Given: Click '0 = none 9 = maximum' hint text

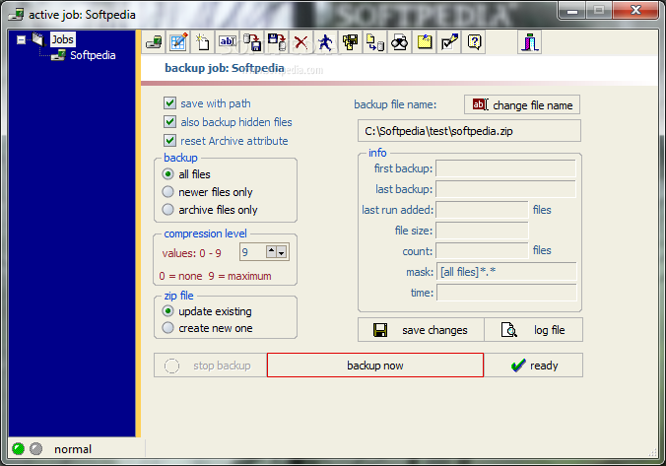Looking at the screenshot, I should pos(215,276).
